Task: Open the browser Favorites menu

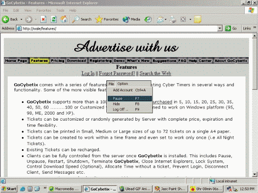Action: pos(44,10)
